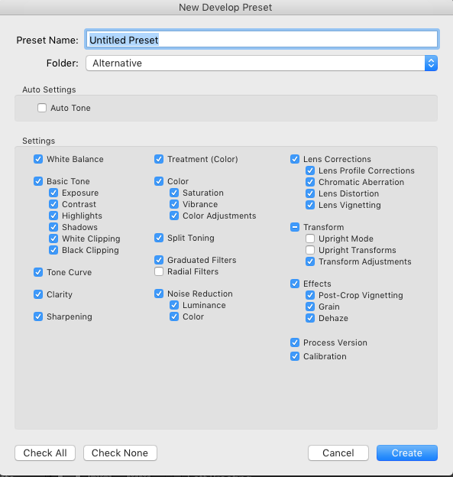Enable Upright Mode under Transform
453x477 pixels.
(310, 238)
